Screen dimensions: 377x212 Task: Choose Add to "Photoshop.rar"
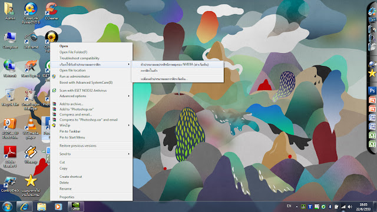(91, 109)
